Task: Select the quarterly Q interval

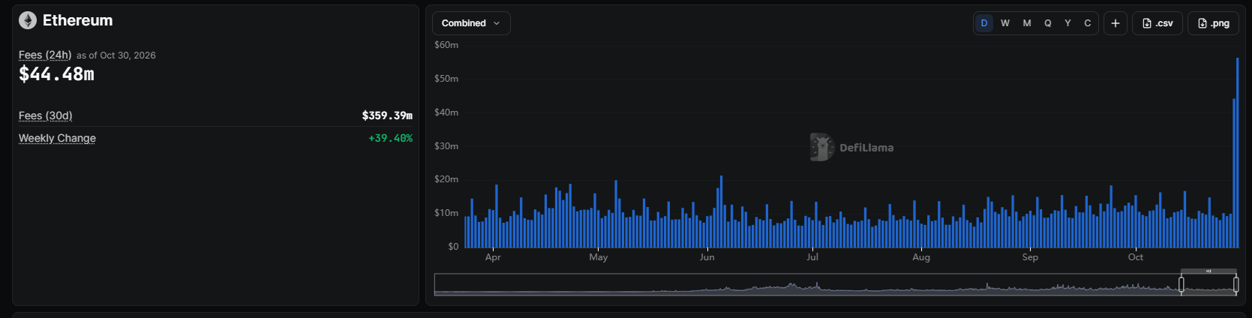Action: click(x=1048, y=23)
